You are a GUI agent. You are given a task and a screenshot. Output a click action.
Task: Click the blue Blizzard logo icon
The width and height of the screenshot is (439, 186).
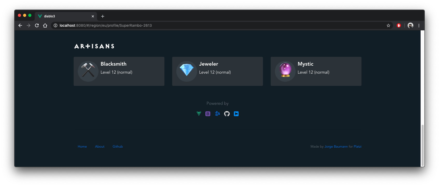coord(218,114)
